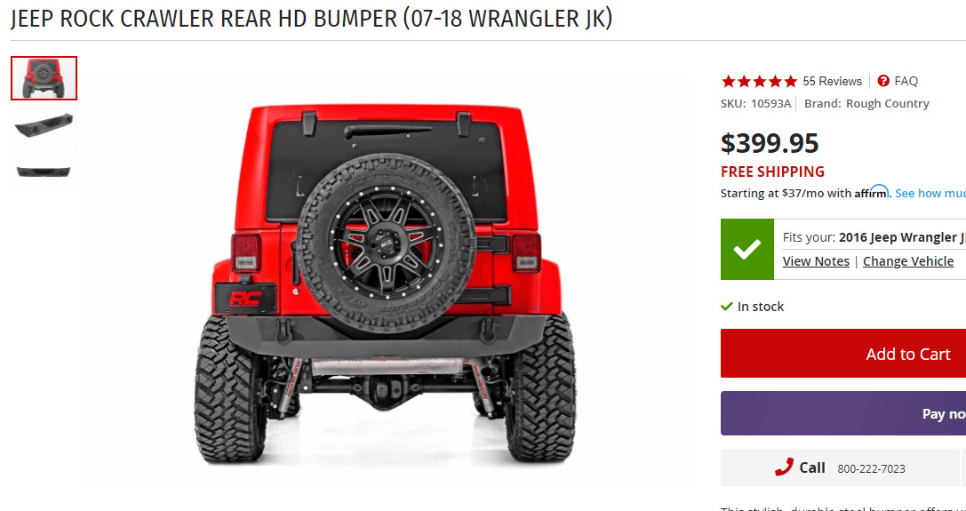Viewport: 966px width, 511px height.
Task: Open the FAQ link
Action: coord(906,81)
